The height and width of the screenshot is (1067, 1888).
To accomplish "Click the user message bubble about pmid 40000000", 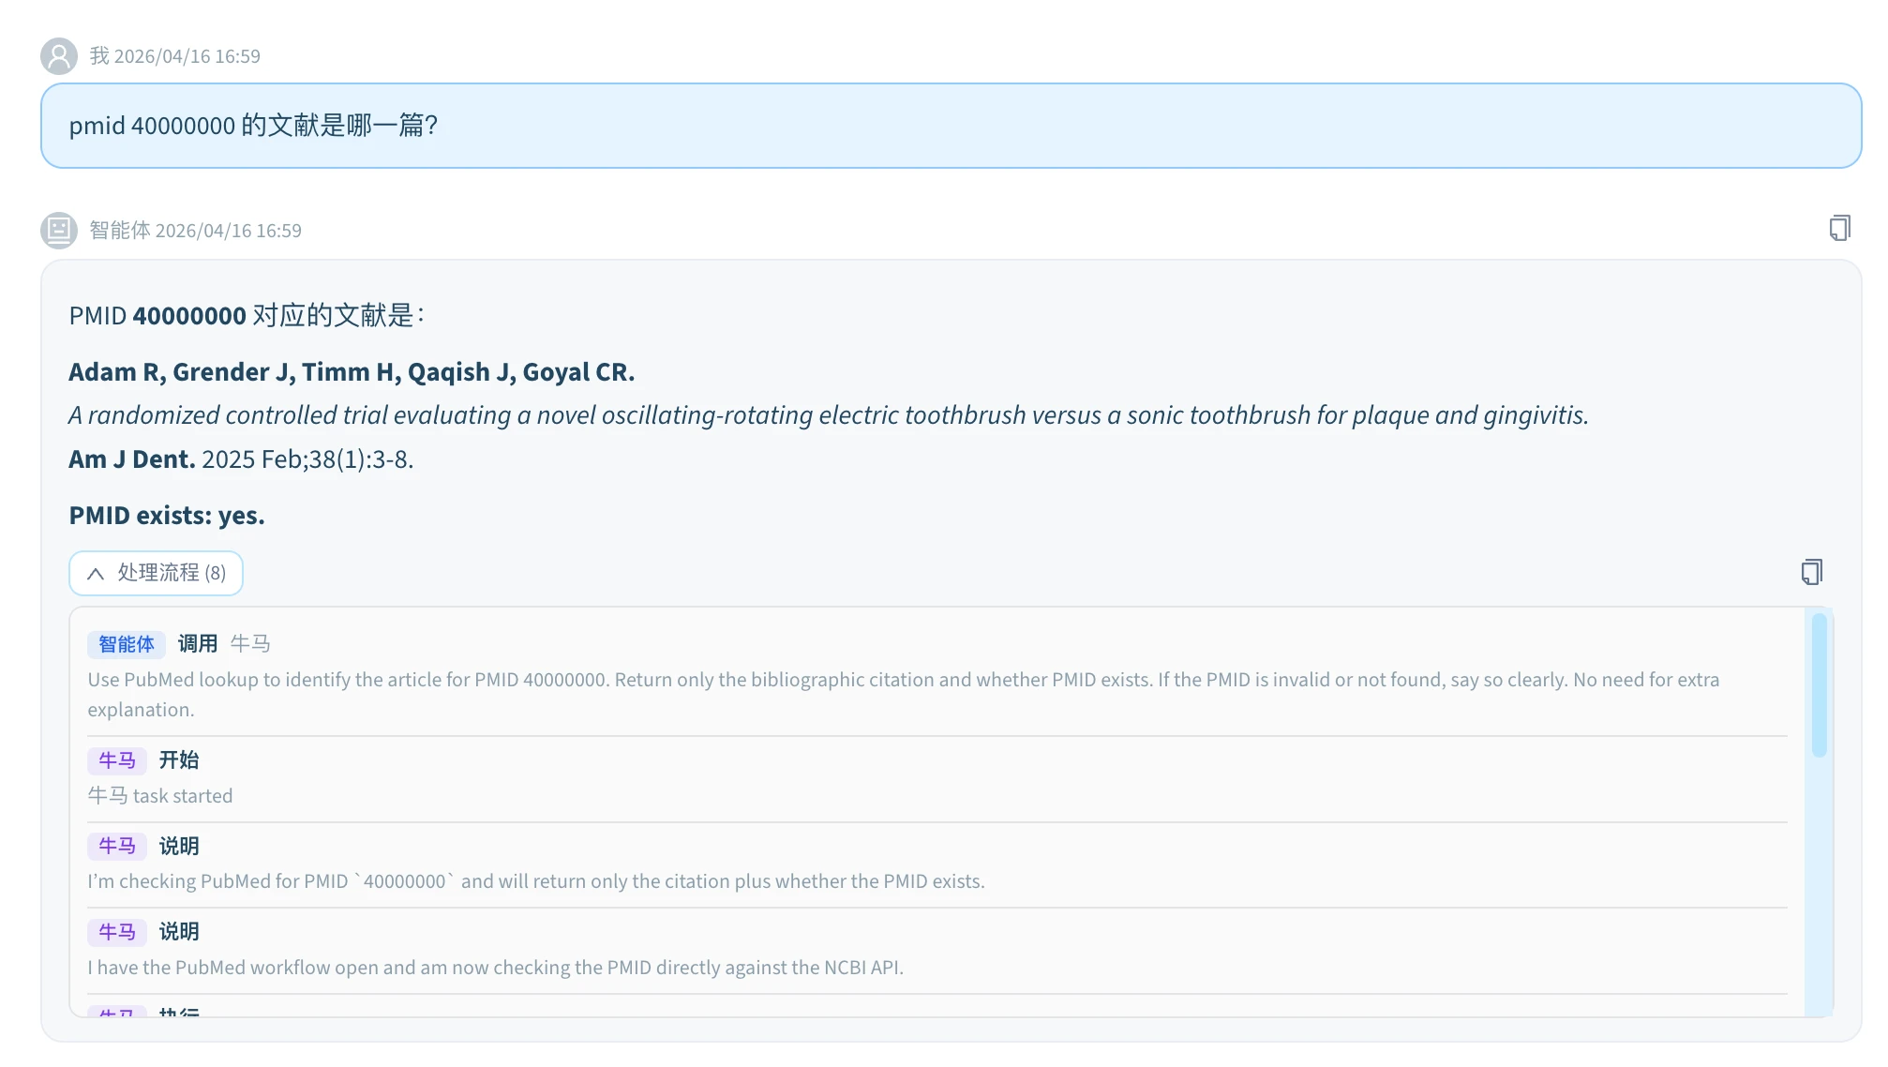I will (951, 126).
